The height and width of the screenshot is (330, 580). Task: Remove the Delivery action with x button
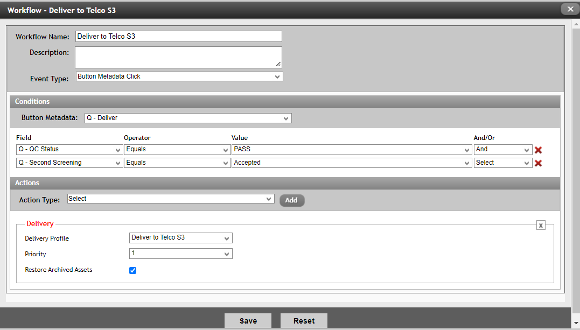pos(541,225)
